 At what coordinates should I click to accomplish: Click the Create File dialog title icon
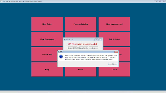tap(65, 40)
